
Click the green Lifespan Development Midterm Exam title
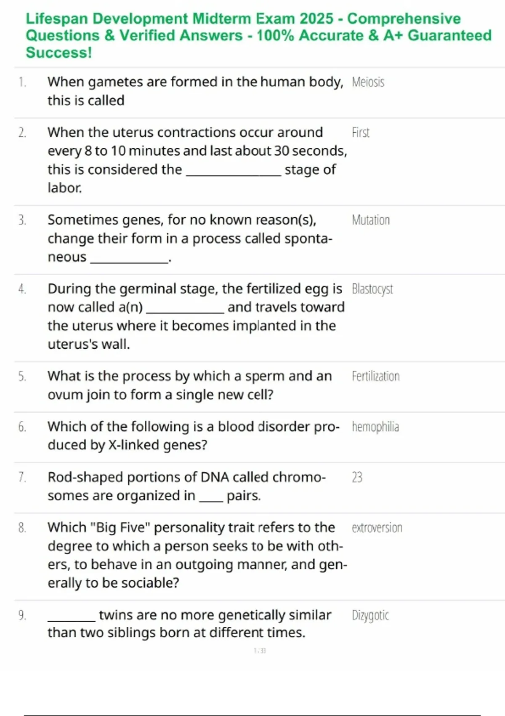pyautogui.click(x=258, y=35)
